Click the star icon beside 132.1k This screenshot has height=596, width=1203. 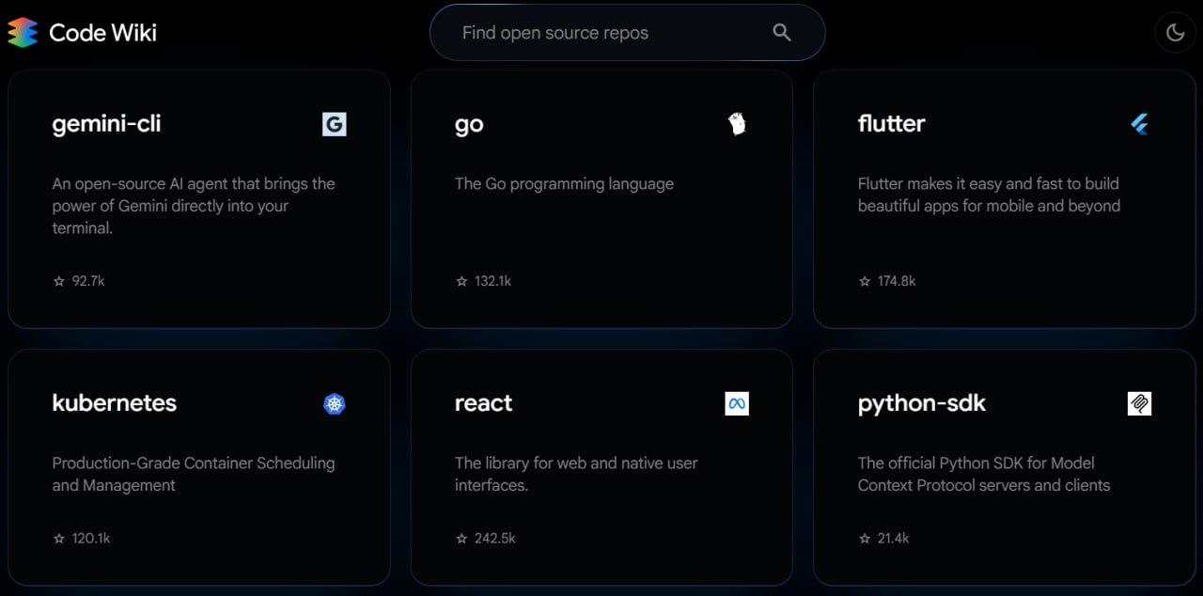coord(461,281)
